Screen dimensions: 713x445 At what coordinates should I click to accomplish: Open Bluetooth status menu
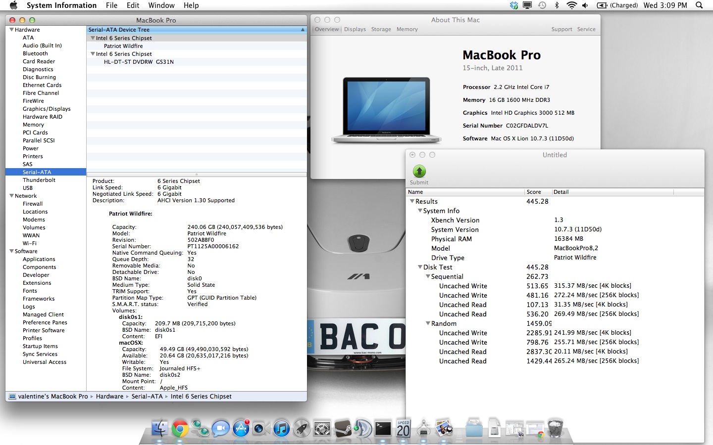[557, 5]
